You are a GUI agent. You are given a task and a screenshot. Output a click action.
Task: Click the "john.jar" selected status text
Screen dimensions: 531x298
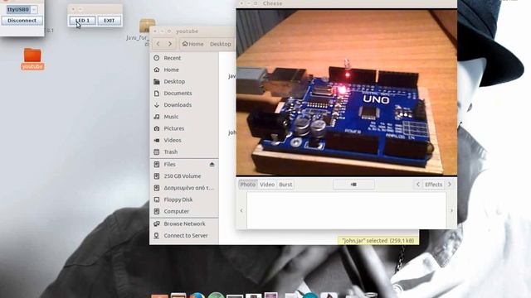coord(378,241)
